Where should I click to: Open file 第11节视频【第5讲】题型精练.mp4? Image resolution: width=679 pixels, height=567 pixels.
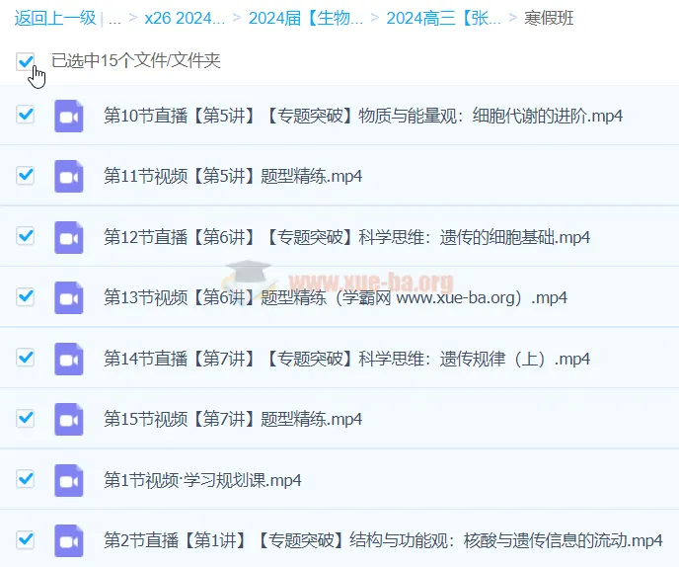pyautogui.click(x=233, y=177)
